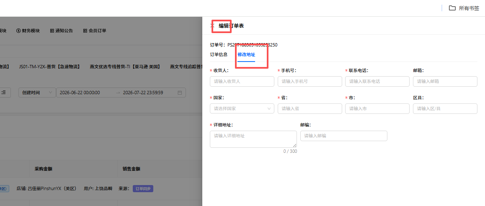Click the 采购金额 column header
Screen dimensions: 485x206
pyautogui.click(x=43, y=169)
